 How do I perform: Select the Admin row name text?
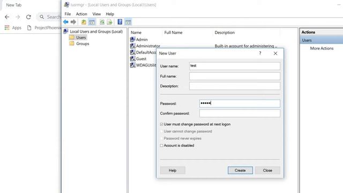pos(141,39)
